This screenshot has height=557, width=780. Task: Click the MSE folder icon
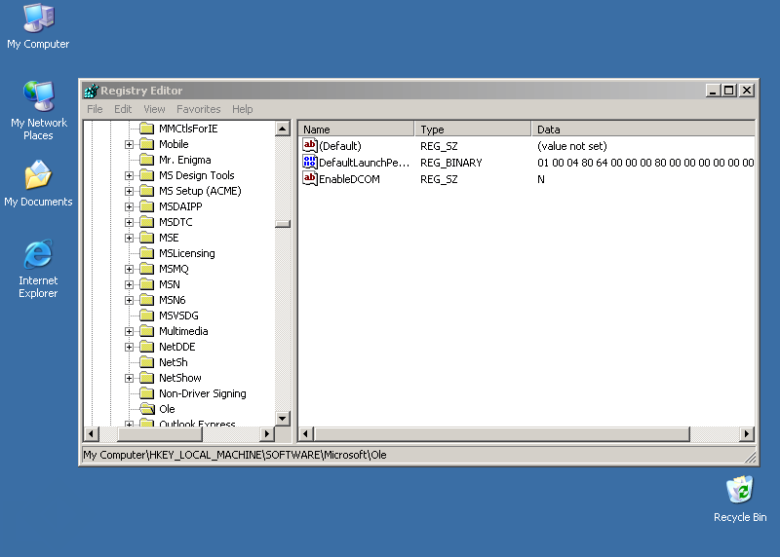[147, 238]
